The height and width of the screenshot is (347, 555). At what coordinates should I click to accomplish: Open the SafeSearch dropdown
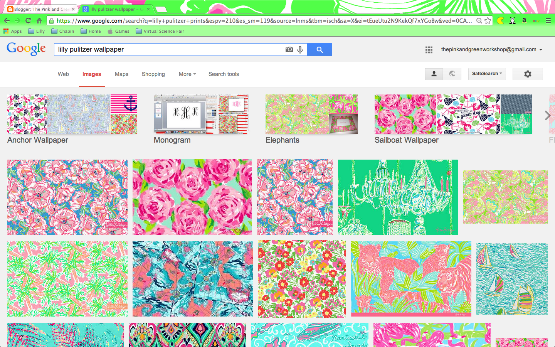point(487,74)
